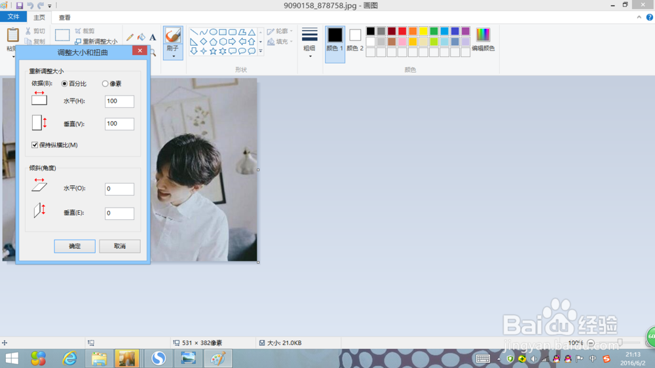Click the Redo arrow in title bar

40,6
